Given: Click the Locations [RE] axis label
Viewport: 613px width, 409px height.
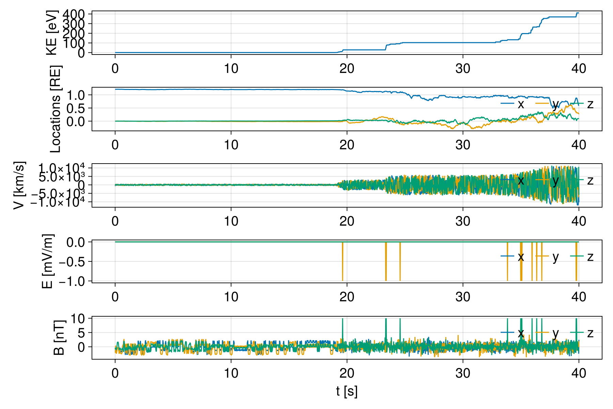Looking at the screenshot, I should (x=55, y=109).
